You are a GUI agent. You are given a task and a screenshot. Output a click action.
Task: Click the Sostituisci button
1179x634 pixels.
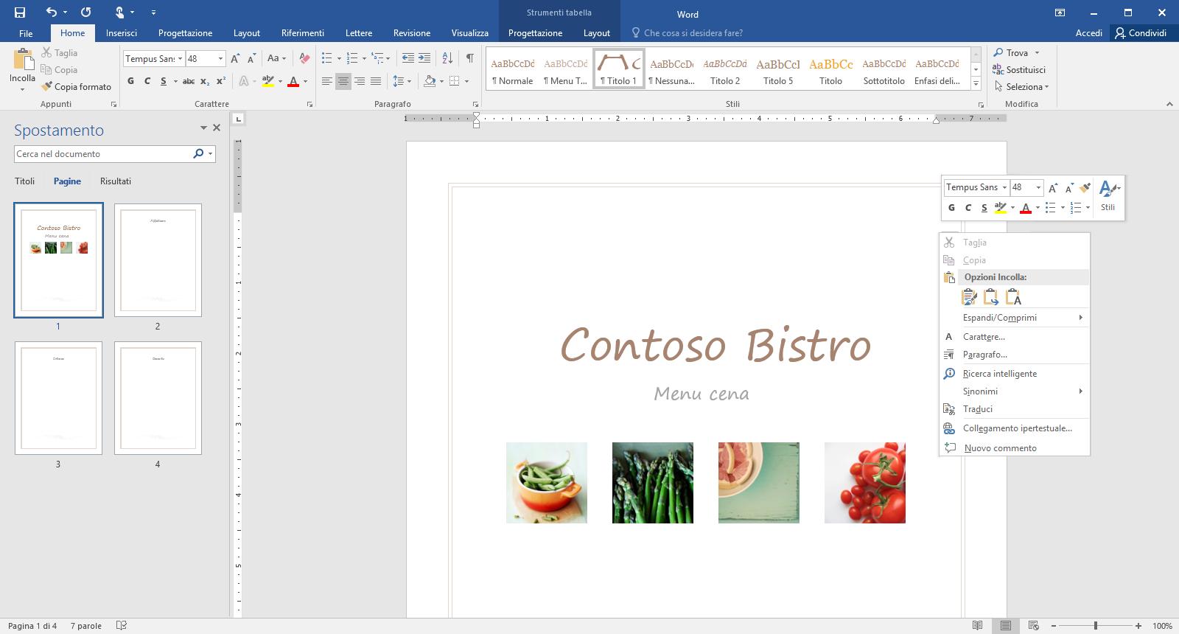tap(1019, 69)
